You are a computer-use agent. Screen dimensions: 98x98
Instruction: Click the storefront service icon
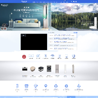pos(26,86)
